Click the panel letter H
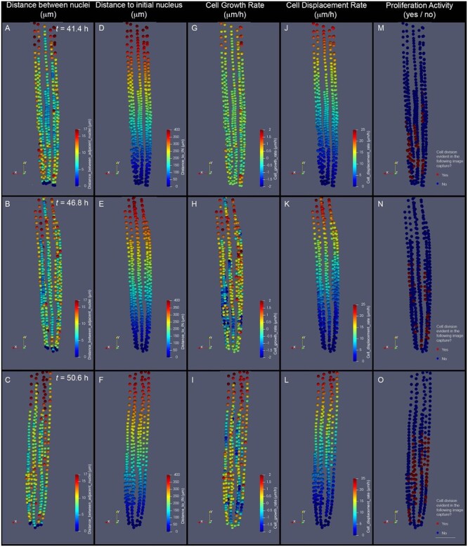The height and width of the screenshot is (547, 468). pos(194,204)
